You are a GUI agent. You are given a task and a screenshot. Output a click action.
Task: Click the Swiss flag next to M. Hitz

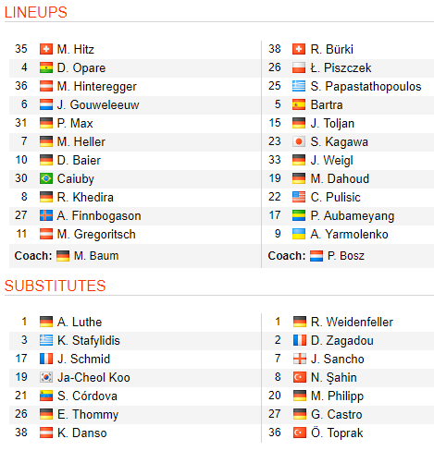[x=46, y=49]
